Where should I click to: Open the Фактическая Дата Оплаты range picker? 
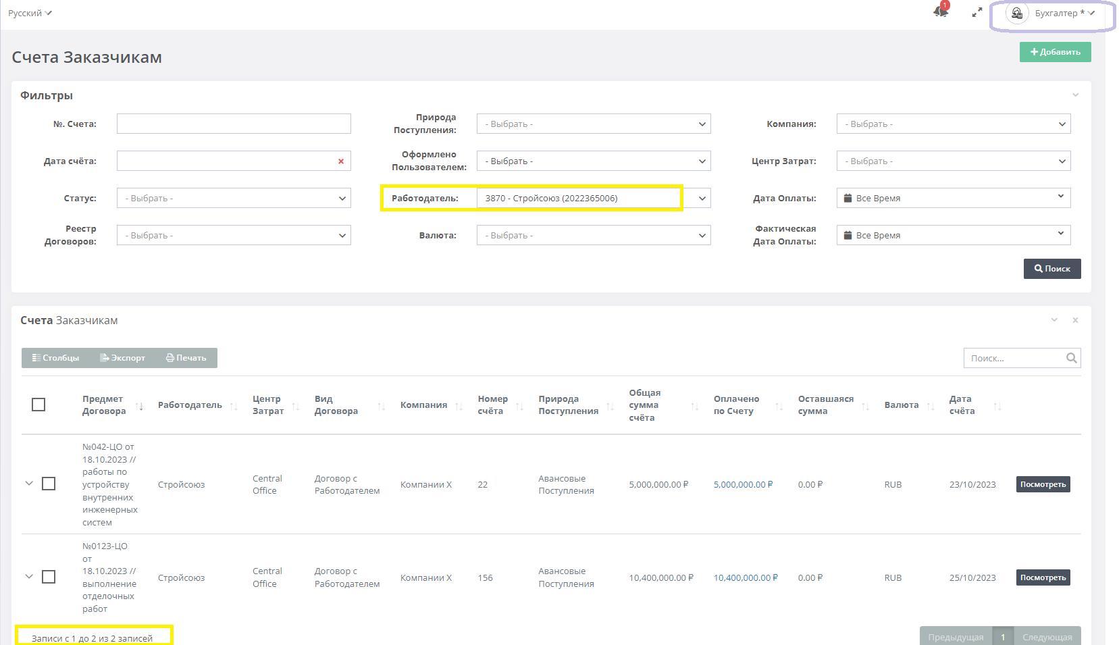954,235
